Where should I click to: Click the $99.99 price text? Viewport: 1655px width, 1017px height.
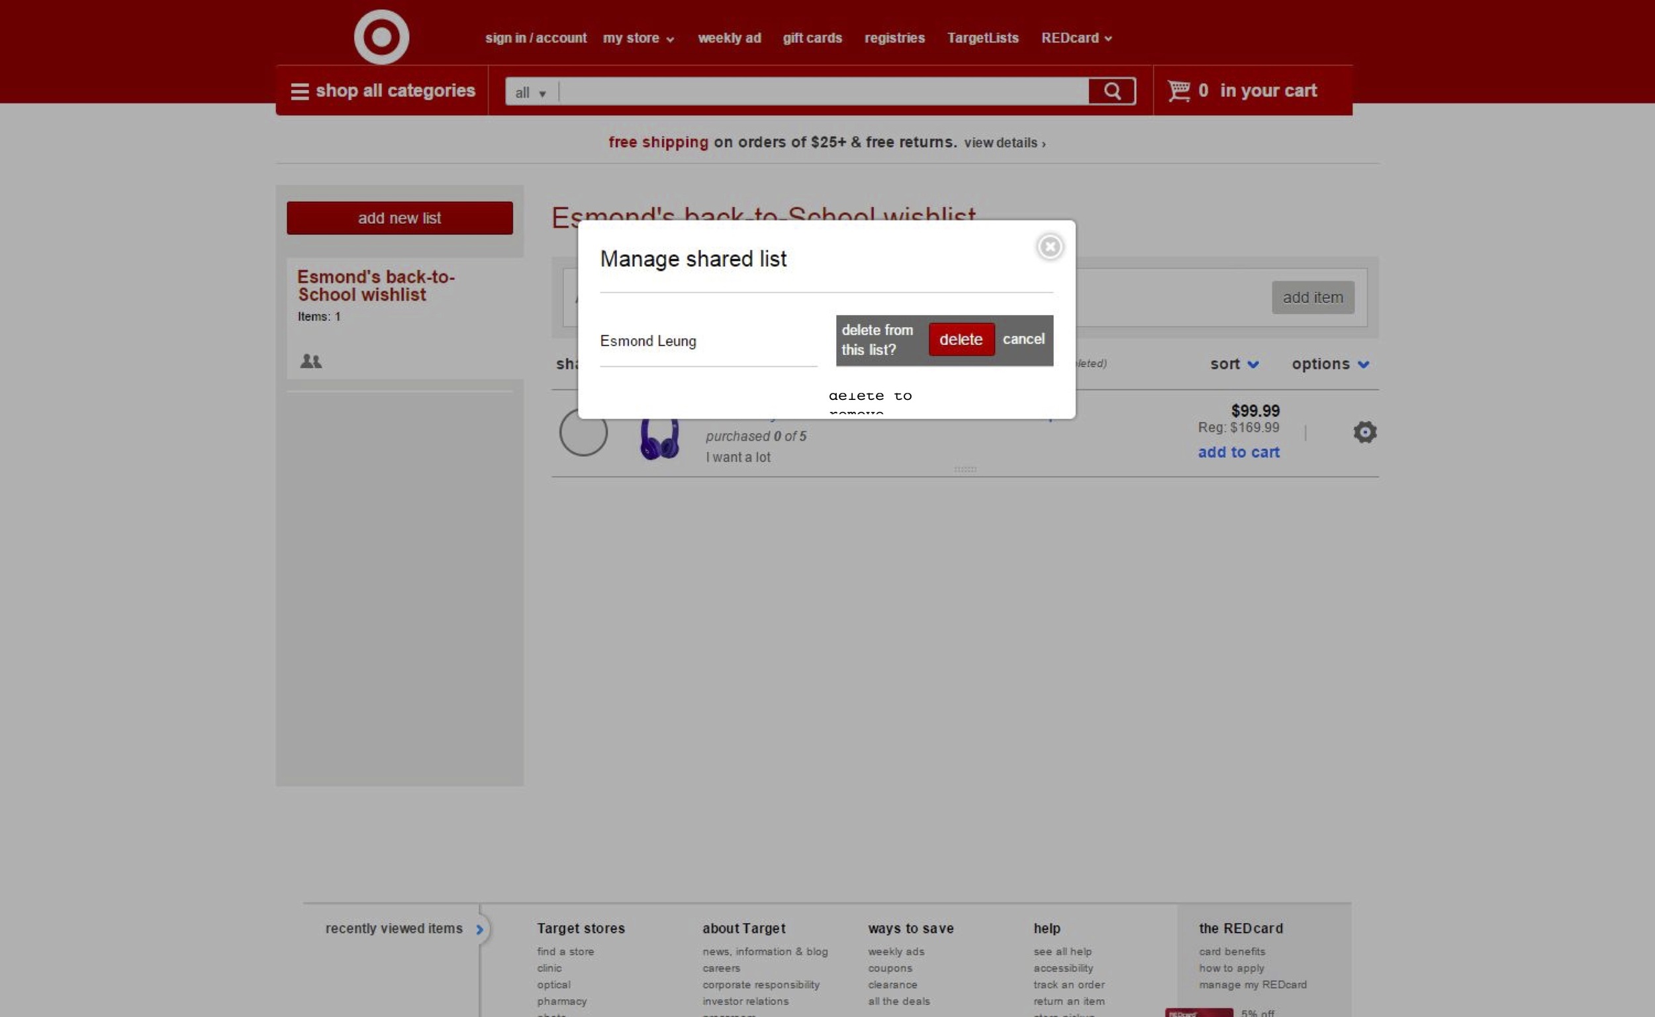[1255, 411]
